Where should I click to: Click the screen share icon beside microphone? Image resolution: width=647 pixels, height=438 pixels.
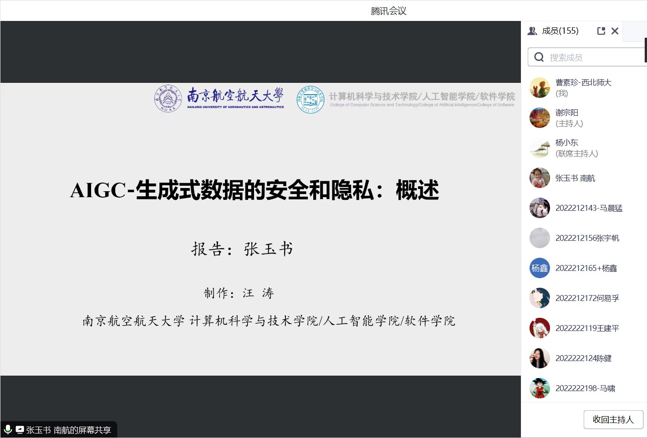point(20,429)
